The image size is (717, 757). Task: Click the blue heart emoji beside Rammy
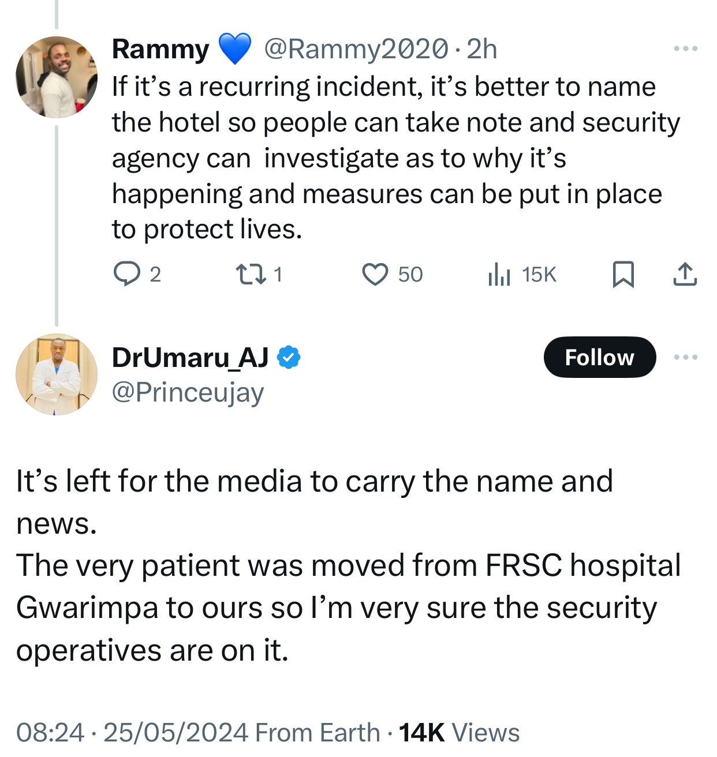(234, 49)
